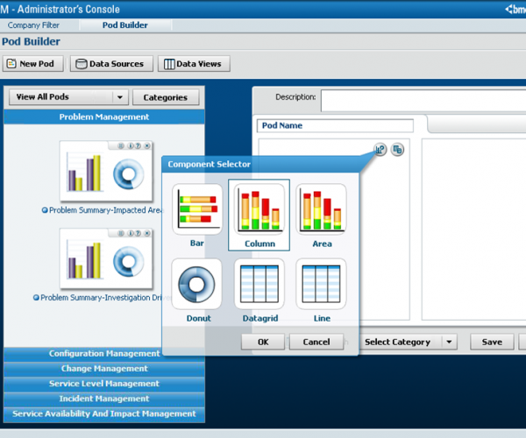Open the View All Pods dropdown
Screen dimensions: 526x438
[68, 97]
